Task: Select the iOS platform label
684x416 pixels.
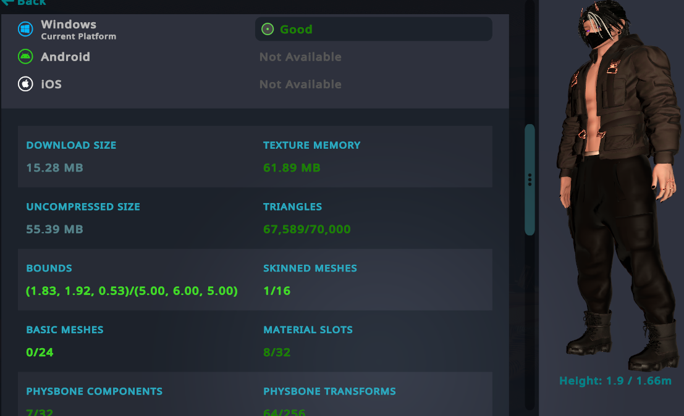Action: coord(51,84)
